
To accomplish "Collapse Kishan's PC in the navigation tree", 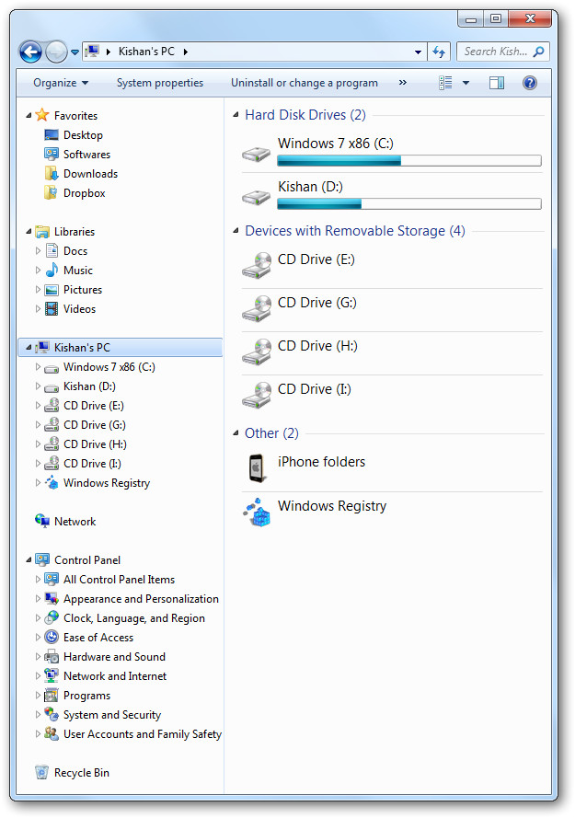I will pos(29,348).
